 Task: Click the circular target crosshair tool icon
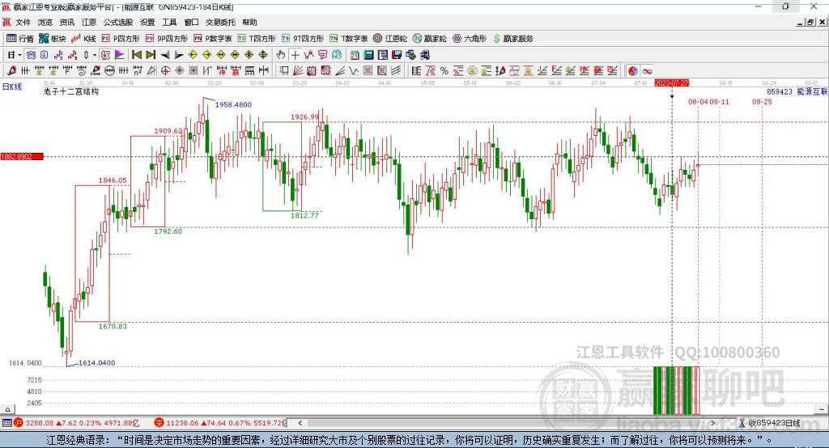(x=165, y=71)
